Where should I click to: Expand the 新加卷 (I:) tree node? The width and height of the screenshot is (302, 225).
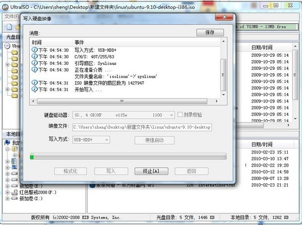7,199
